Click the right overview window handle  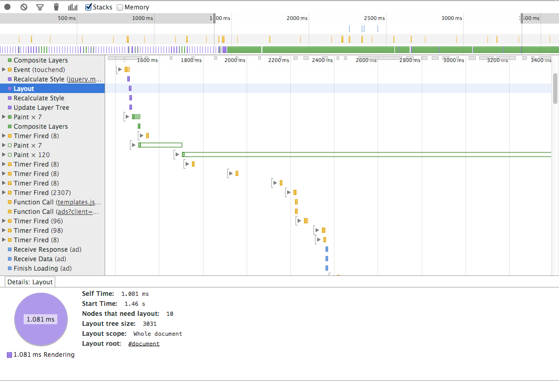(522, 18)
